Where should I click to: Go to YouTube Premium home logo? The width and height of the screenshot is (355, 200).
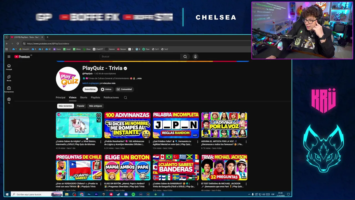click(22, 57)
